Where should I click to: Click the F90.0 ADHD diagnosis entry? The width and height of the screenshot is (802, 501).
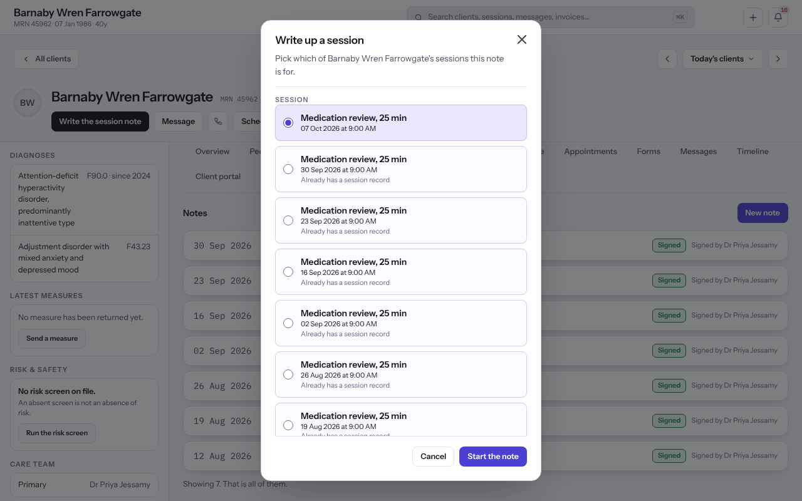point(85,200)
